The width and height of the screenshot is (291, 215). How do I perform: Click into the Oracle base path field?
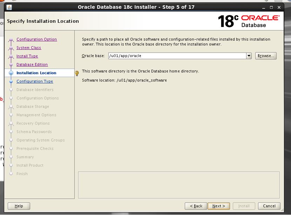click(177, 56)
